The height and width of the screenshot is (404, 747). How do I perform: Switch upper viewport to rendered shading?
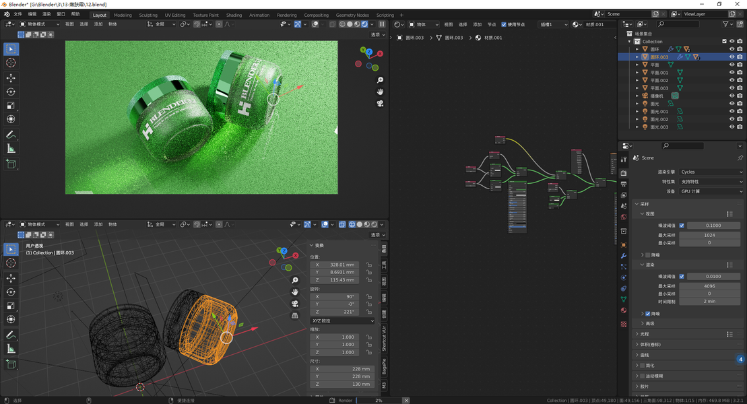click(x=364, y=24)
